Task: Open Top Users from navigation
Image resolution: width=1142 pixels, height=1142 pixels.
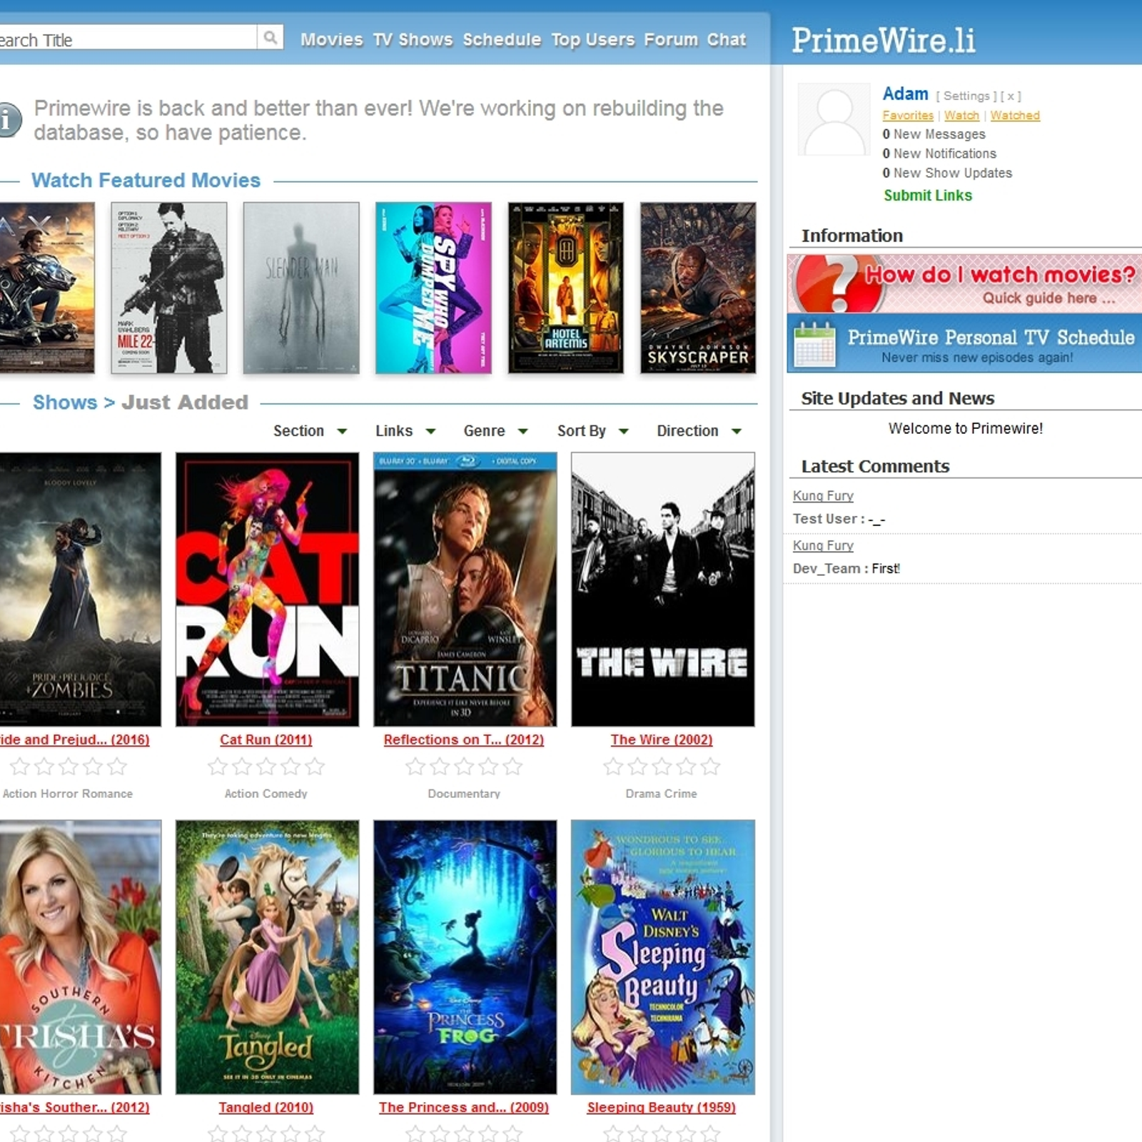Action: [592, 39]
